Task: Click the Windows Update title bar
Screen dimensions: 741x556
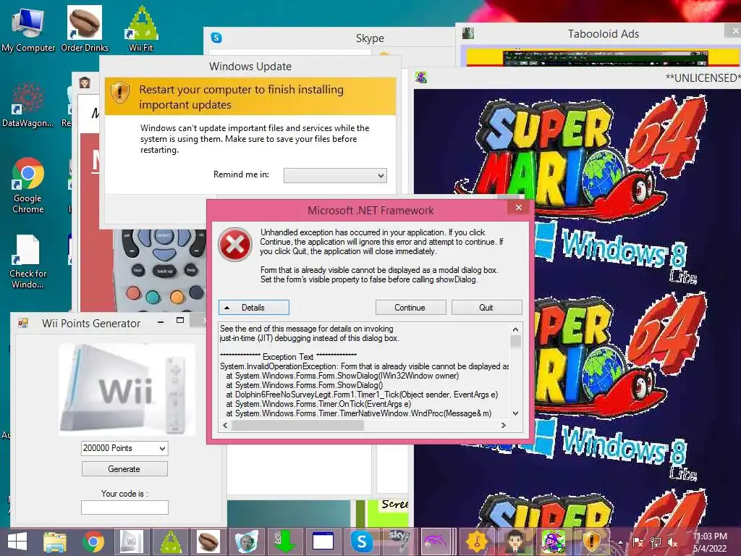Action: tap(250, 66)
